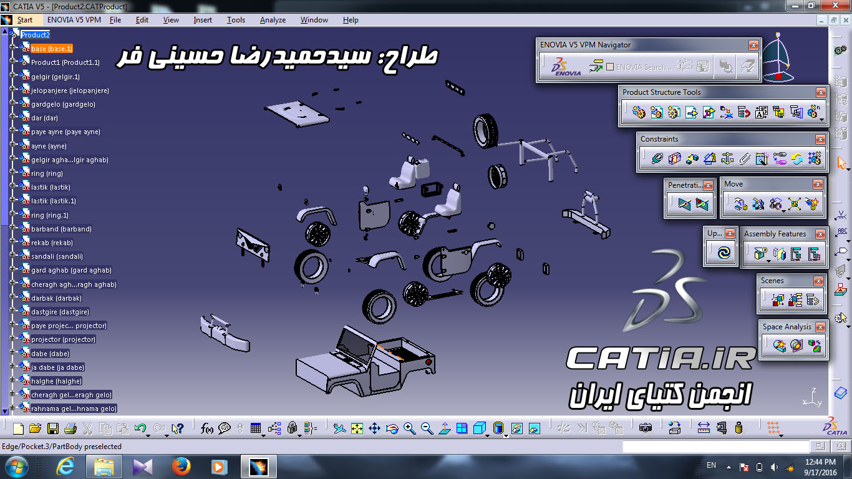
Task: Open the Insert menu
Action: click(x=203, y=20)
